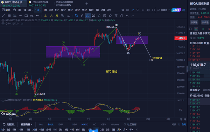The width and height of the screenshot is (210, 132).
Task: Toggle BOLL indicator visibility eye
Action: click(x=22, y=24)
